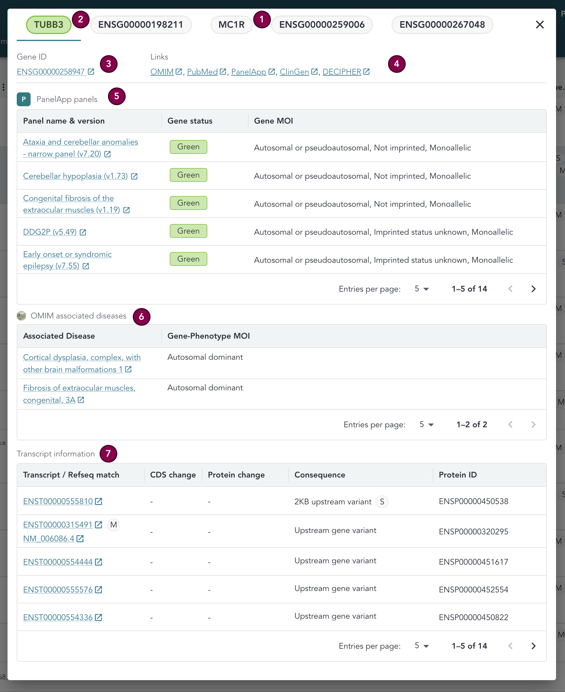Click the 'S' badge beside 2KB upstream variant
This screenshot has height=692, width=565.
[x=382, y=501]
